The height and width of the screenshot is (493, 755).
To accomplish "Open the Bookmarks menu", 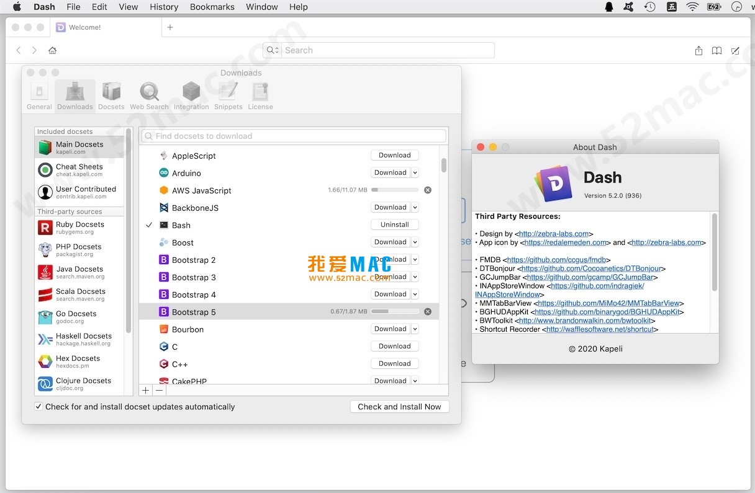I will pos(212,7).
